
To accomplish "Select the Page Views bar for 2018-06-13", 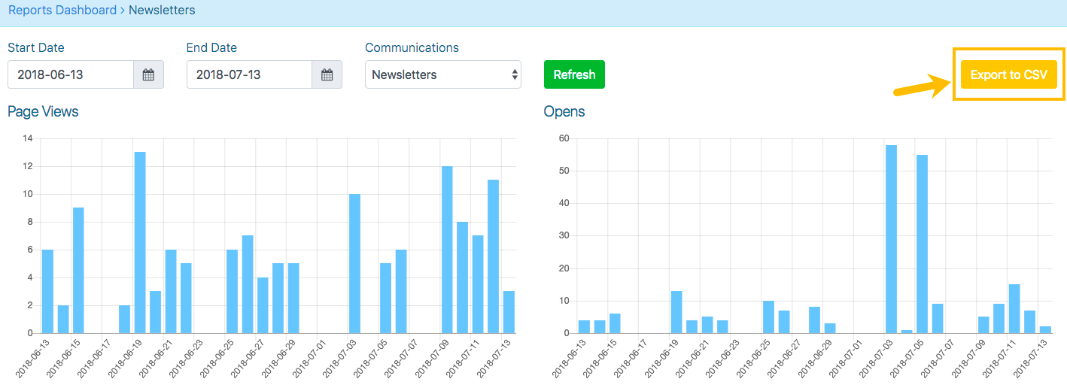I will tap(47, 291).
